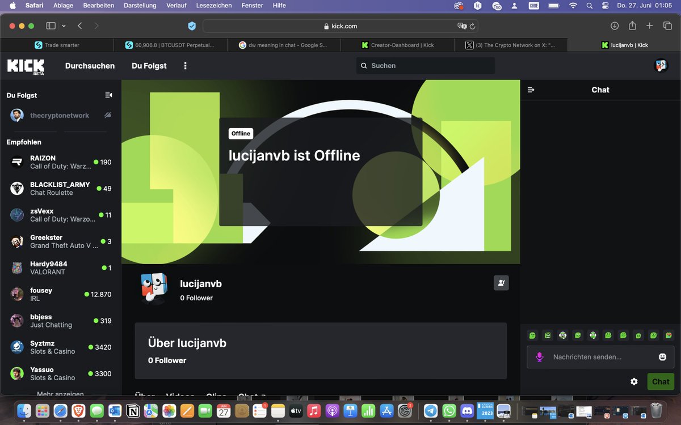Image resolution: width=681 pixels, height=425 pixels.
Task: Click the last emote in chat quick row
Action: point(669,335)
